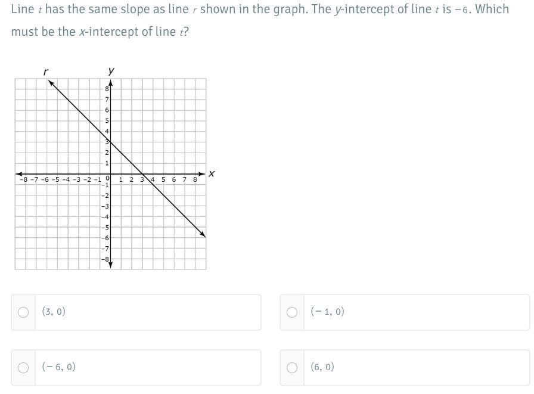
Task: Click where line r crosses the x-axis
Action: point(142,173)
